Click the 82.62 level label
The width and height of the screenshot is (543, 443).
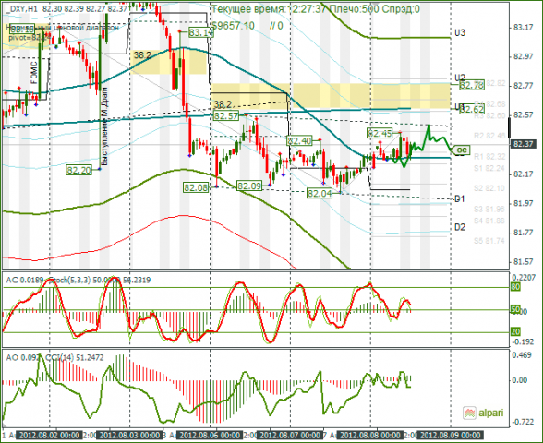pos(472,109)
